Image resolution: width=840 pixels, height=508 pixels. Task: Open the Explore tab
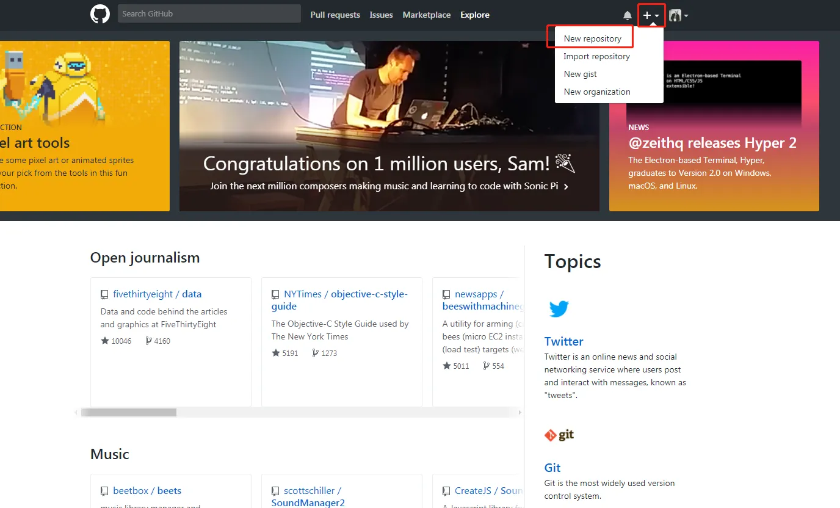click(475, 15)
